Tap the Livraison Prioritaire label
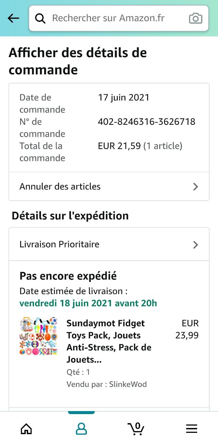218x445 pixels. (x=59, y=244)
